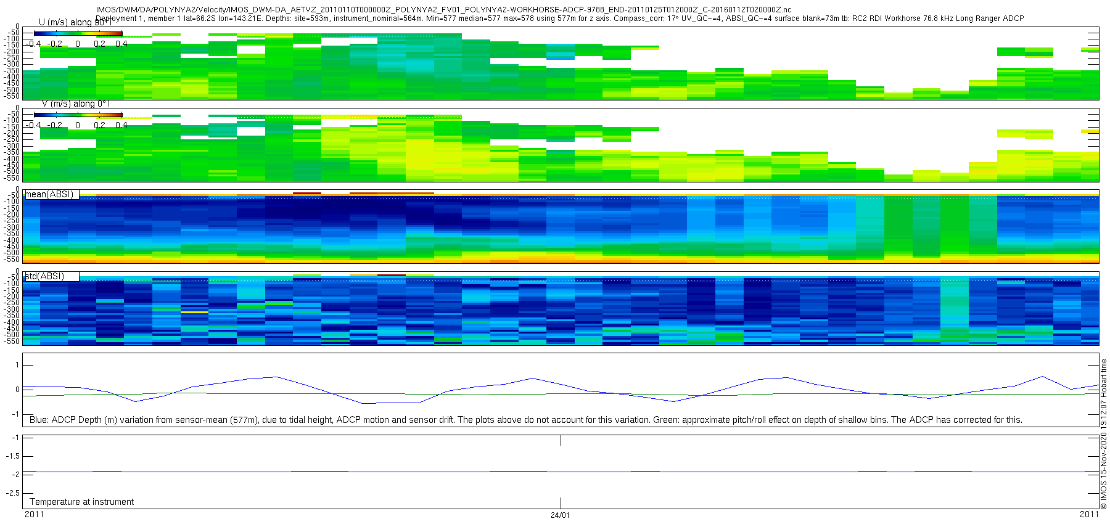Click the IMOS file path title line

pos(443,10)
